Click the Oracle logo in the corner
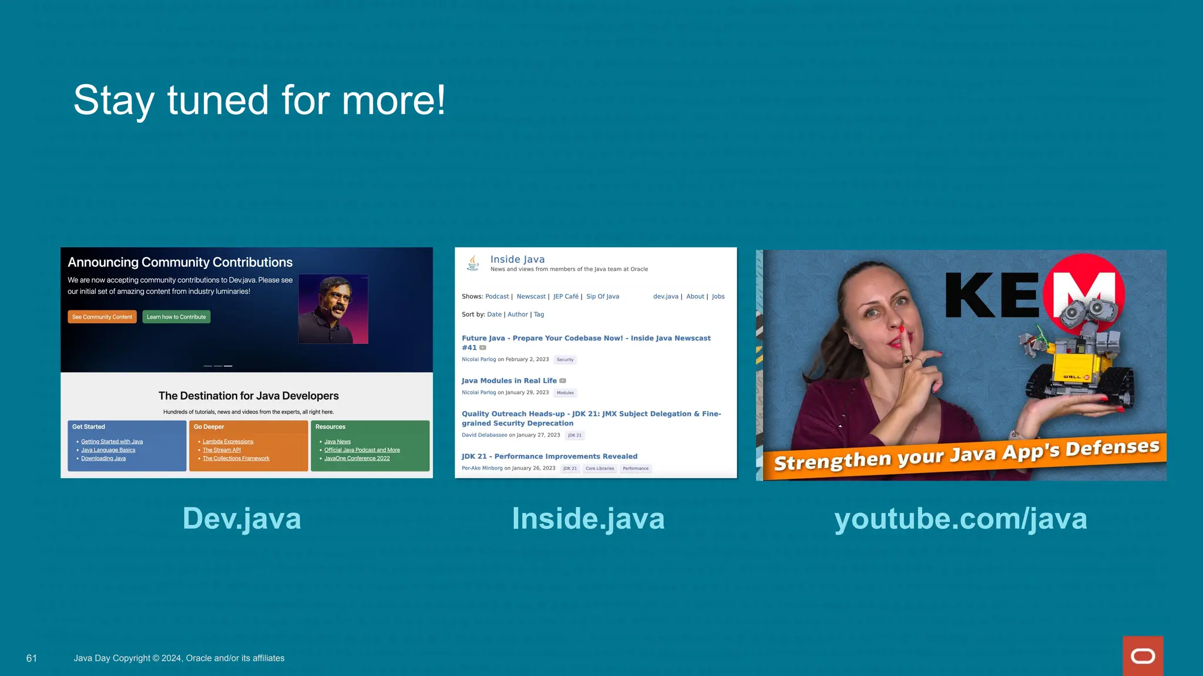The image size is (1203, 676). pyautogui.click(x=1142, y=655)
